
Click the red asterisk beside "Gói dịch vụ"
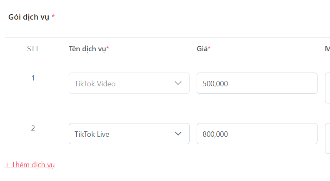(53, 17)
